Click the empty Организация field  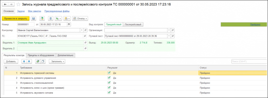coord(136,30)
